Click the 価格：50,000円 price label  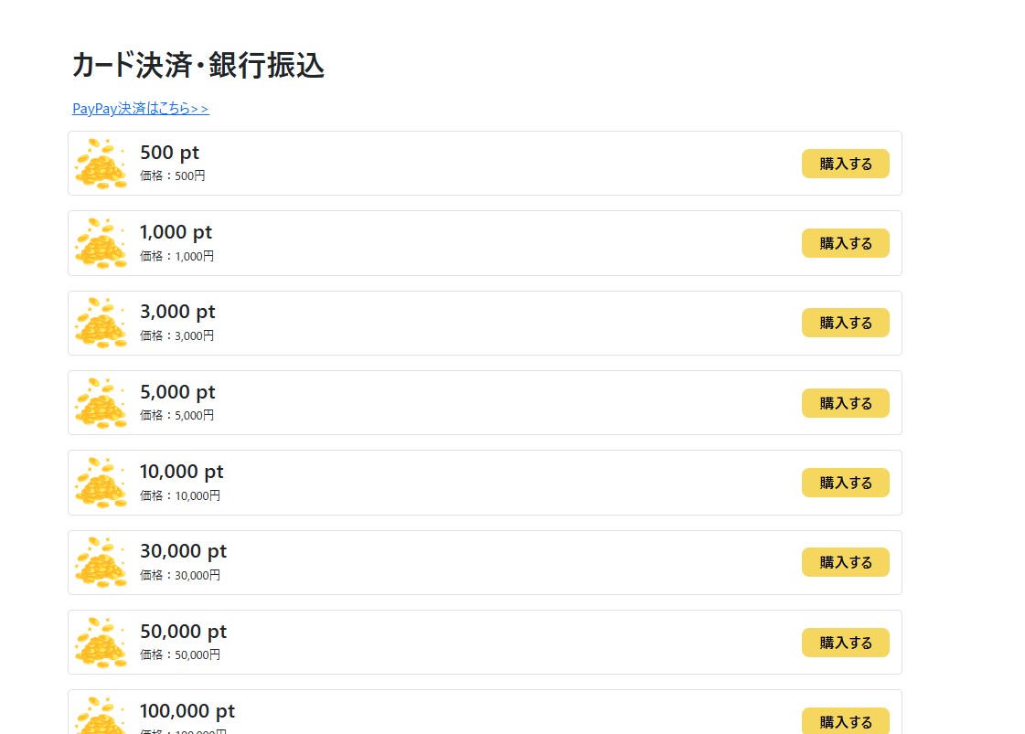tap(180, 655)
